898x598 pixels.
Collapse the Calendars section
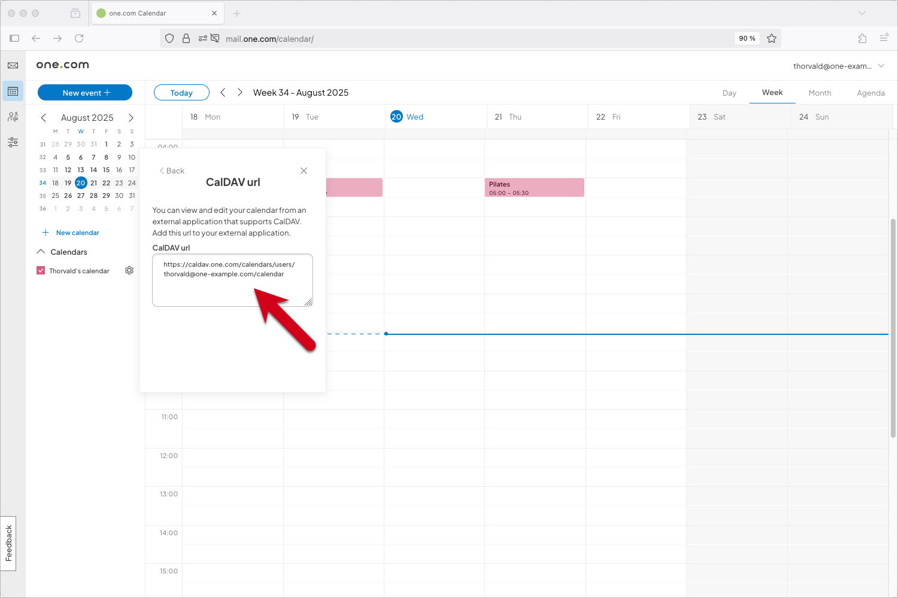coord(41,252)
